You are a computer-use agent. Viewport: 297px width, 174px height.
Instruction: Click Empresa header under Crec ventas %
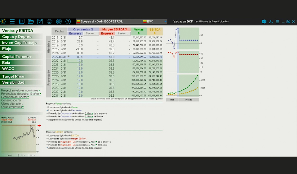(x=75, y=34)
